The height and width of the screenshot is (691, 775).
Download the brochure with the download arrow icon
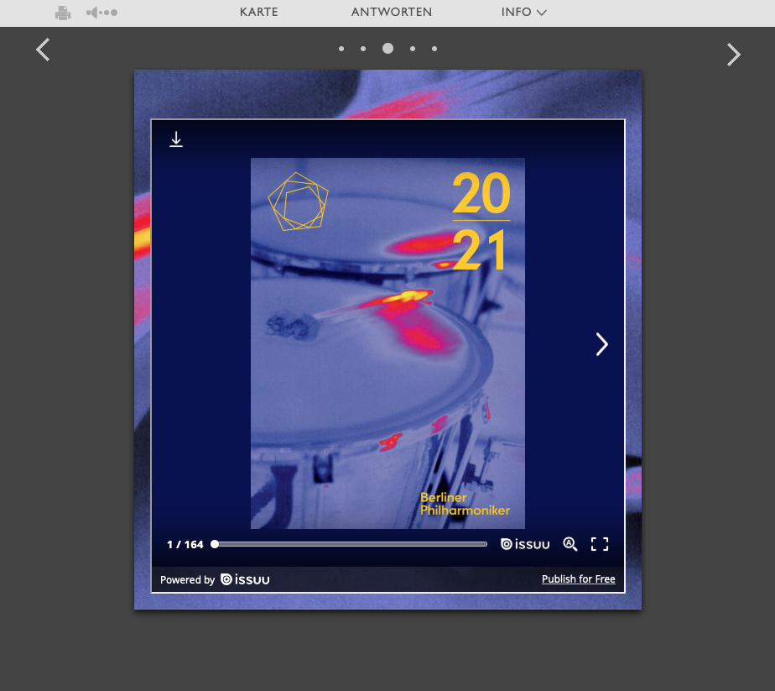(x=176, y=139)
